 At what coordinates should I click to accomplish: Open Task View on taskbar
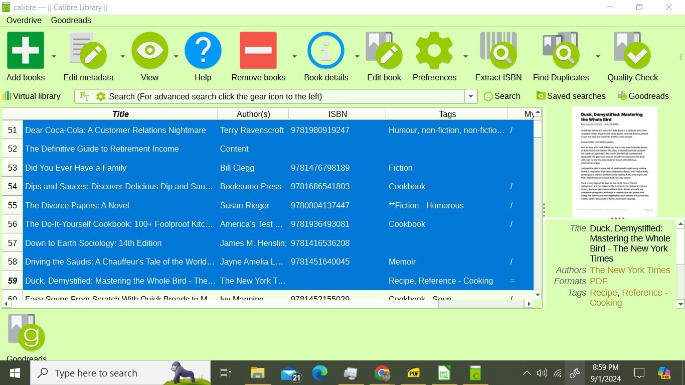[x=226, y=373]
